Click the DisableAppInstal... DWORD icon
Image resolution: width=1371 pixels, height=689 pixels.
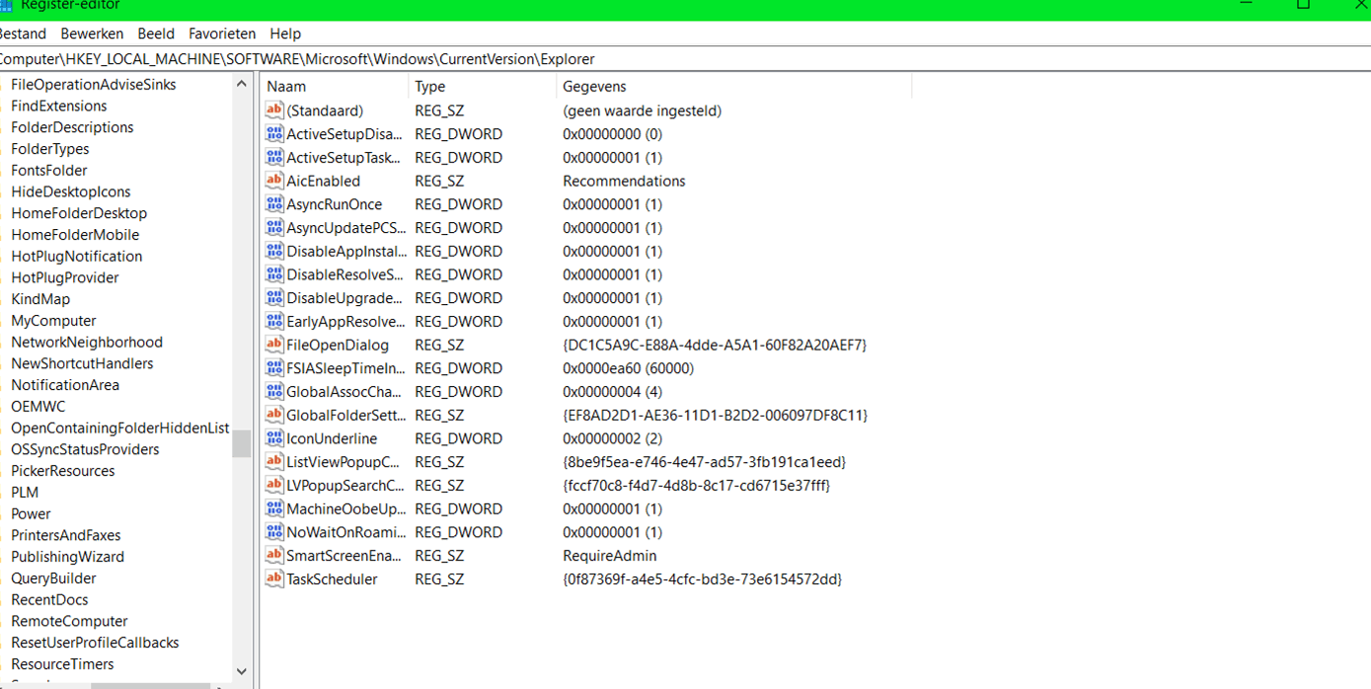274,251
